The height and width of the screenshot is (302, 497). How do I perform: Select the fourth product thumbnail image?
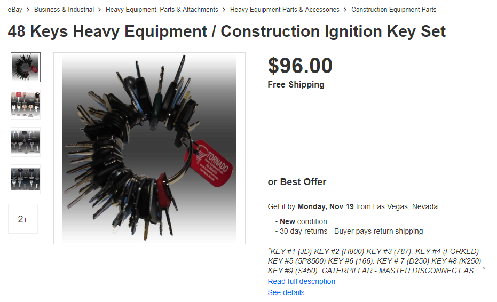click(x=26, y=179)
